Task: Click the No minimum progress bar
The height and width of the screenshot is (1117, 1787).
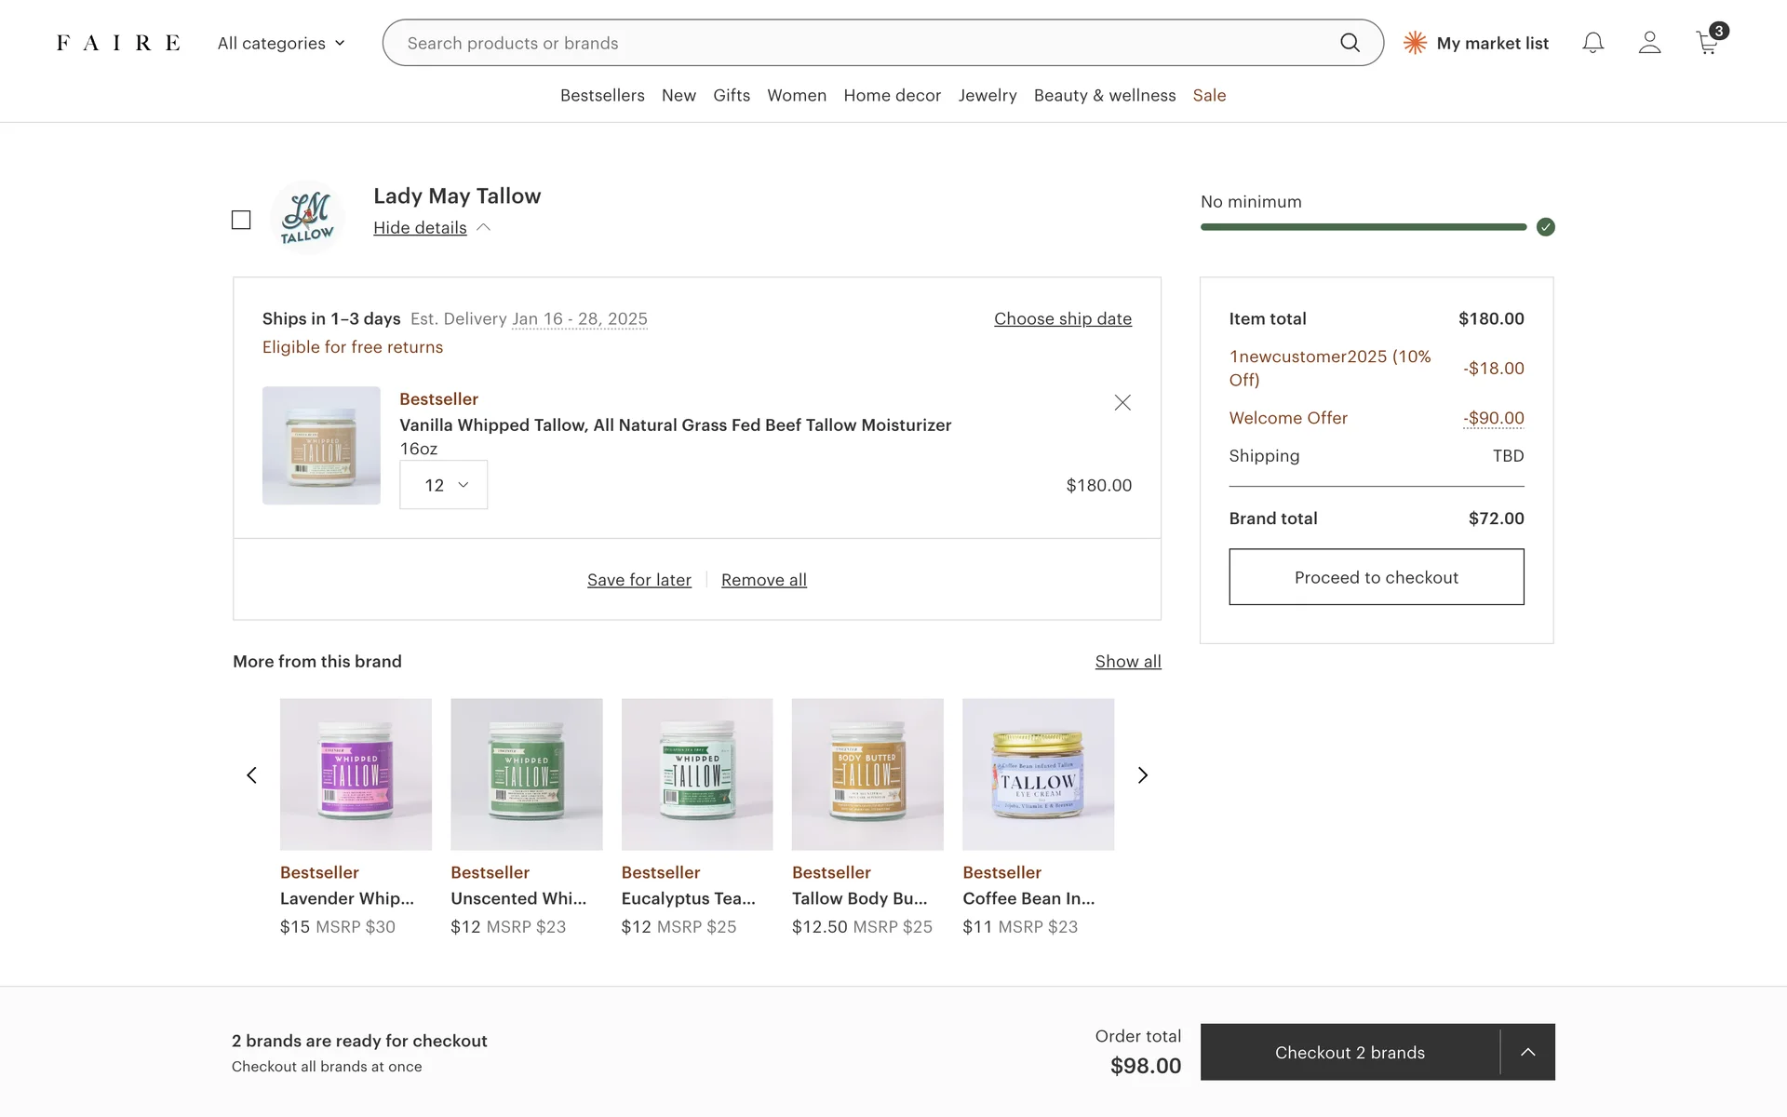Action: tap(1363, 227)
